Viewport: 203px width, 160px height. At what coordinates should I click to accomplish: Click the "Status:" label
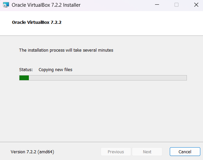(x=26, y=70)
